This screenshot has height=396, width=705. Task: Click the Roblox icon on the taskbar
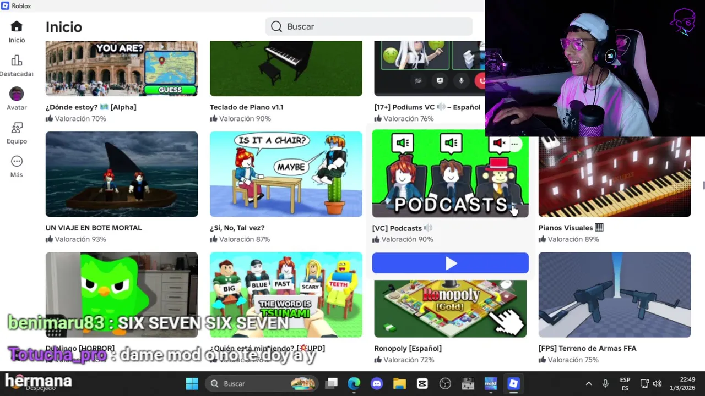514,383
